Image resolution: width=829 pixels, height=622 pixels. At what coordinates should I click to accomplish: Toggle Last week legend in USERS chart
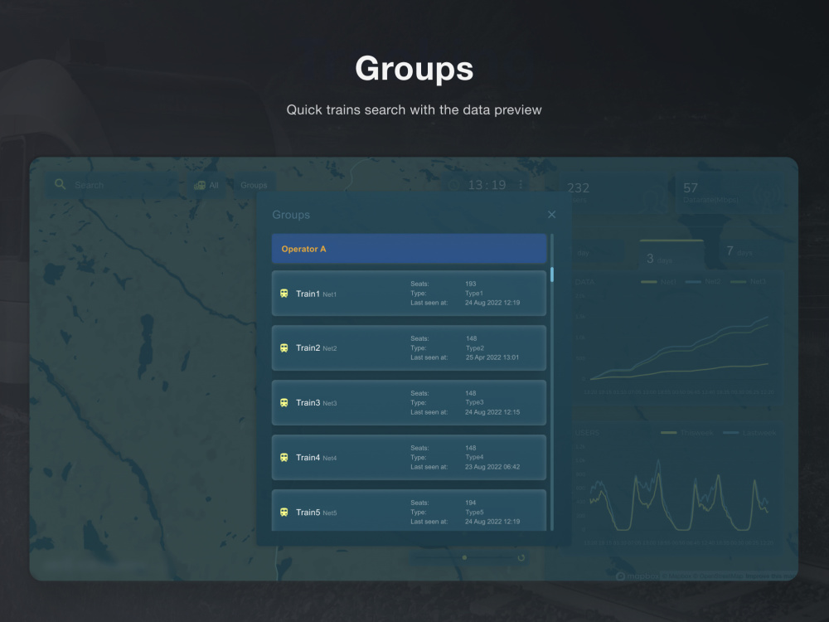coord(749,433)
